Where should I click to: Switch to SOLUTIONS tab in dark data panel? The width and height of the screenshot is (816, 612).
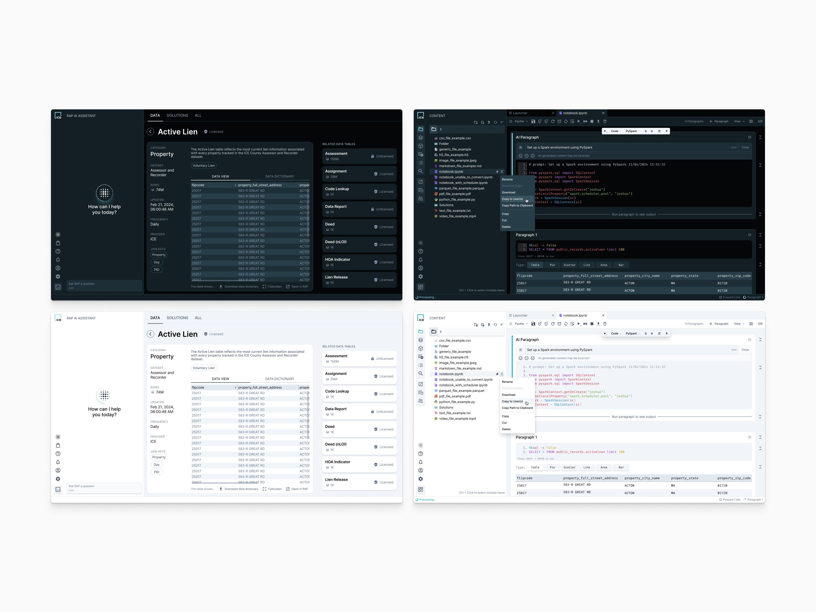pos(177,116)
